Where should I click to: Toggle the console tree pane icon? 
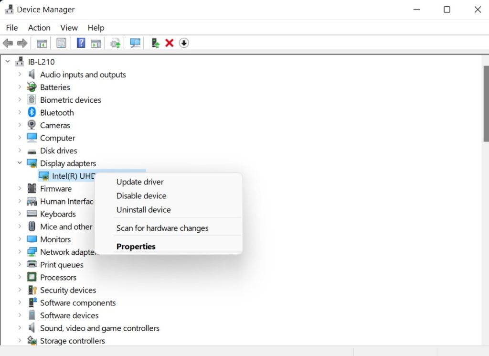click(x=42, y=43)
